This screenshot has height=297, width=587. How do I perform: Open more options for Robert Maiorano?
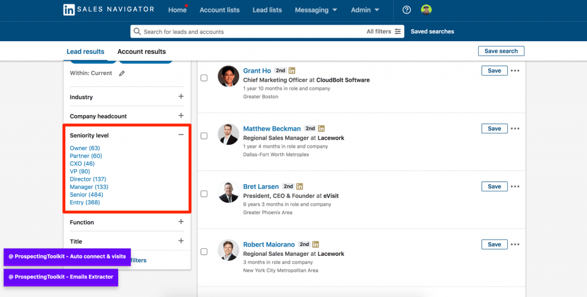[x=515, y=244]
